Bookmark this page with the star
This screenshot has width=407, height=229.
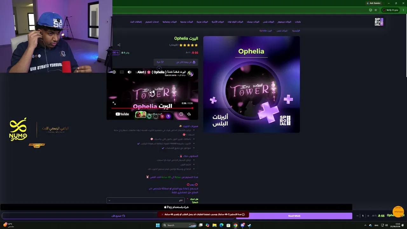376,10
